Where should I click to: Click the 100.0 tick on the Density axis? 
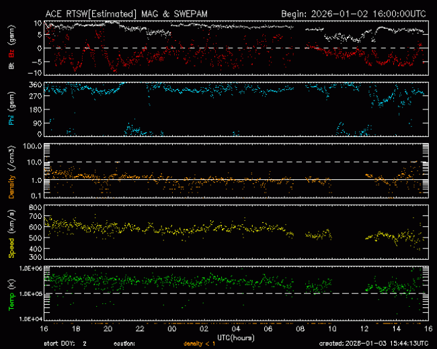pyautogui.click(x=32, y=146)
